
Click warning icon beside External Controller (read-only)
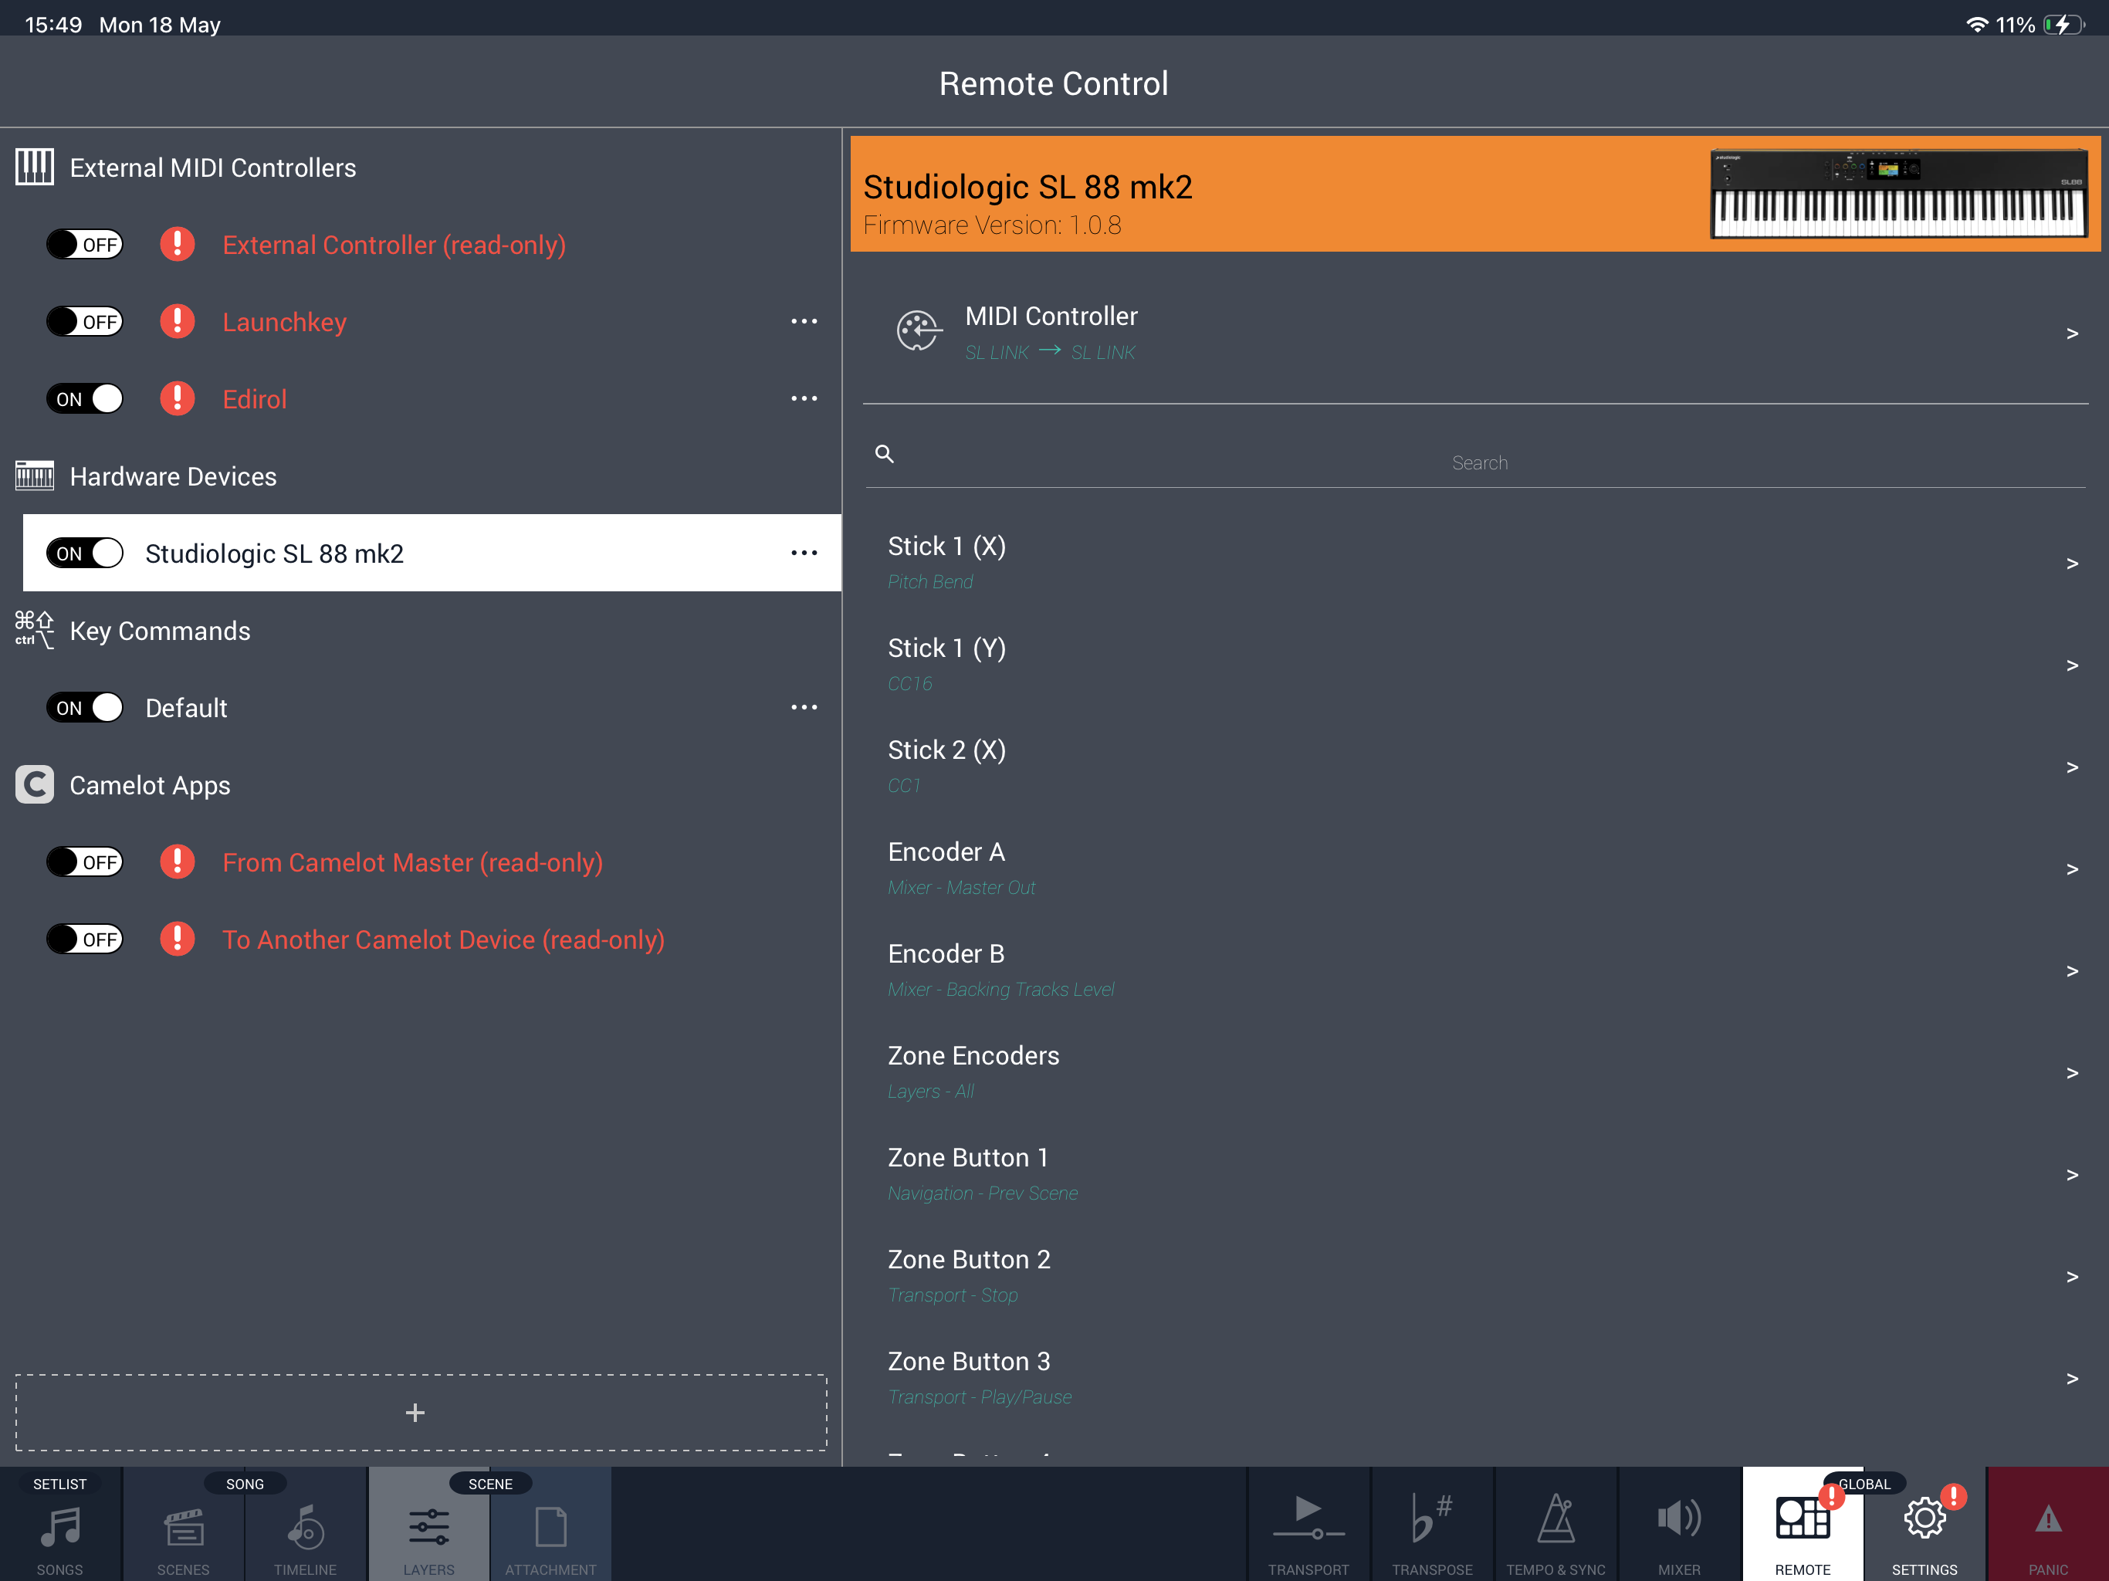[178, 244]
